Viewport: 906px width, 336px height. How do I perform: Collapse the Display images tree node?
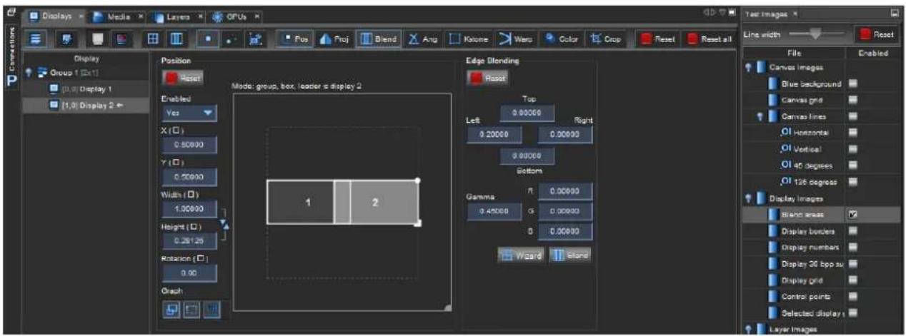point(748,198)
